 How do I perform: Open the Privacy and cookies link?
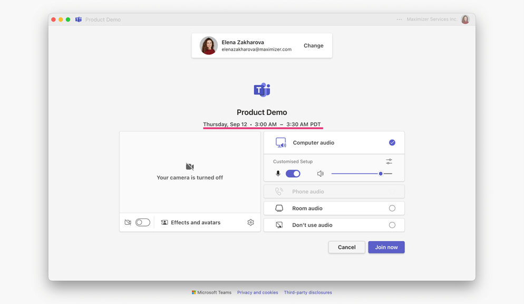(x=258, y=292)
